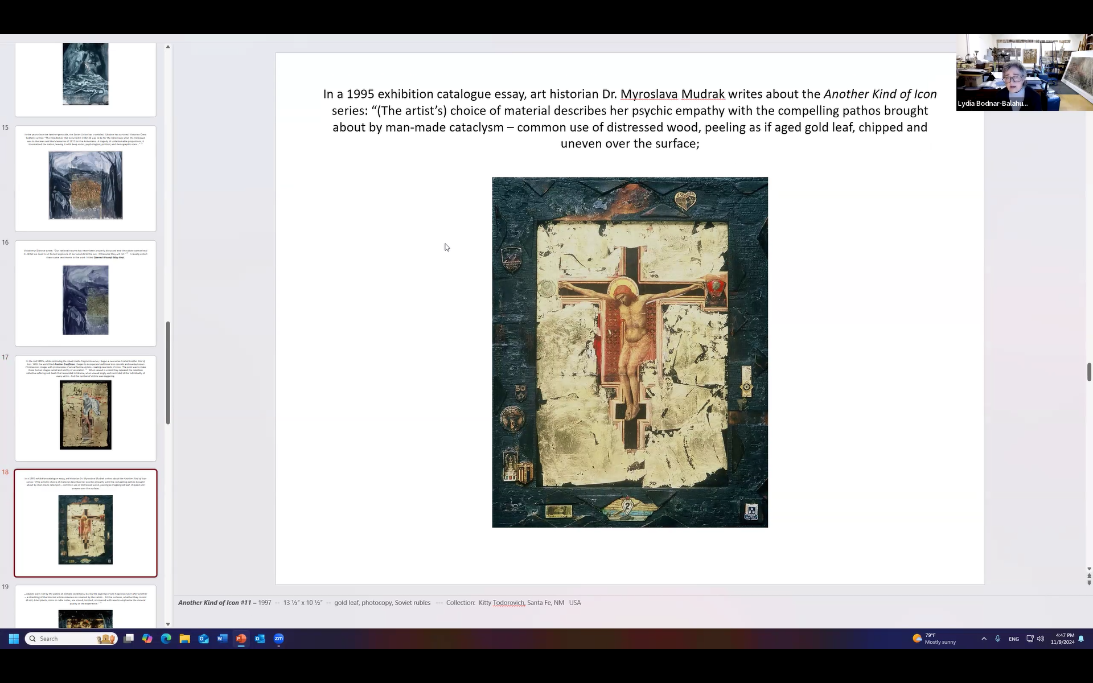Open Task View icon

[129, 639]
